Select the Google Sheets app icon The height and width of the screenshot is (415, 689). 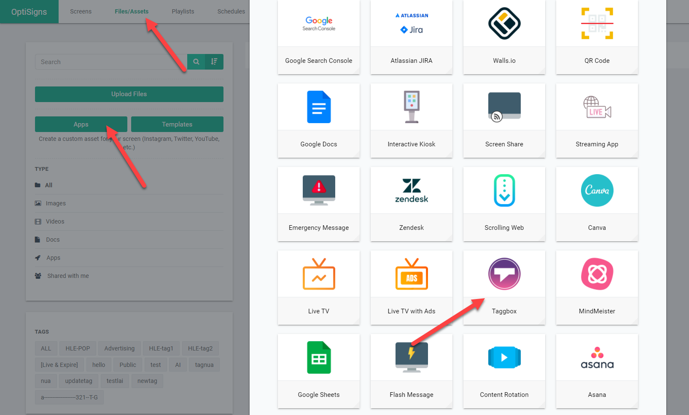pyautogui.click(x=318, y=358)
